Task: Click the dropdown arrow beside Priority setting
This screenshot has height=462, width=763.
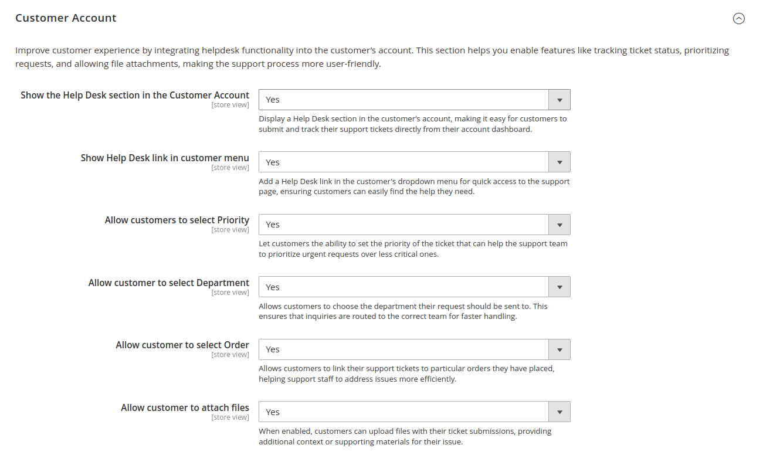Action: tap(559, 224)
